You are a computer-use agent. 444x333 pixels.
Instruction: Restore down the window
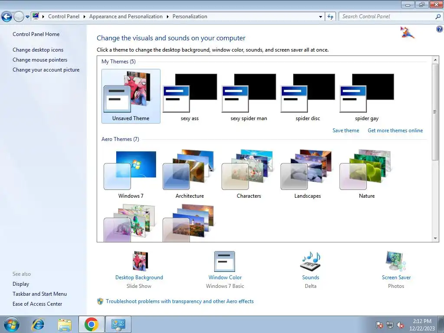(x=421, y=4)
